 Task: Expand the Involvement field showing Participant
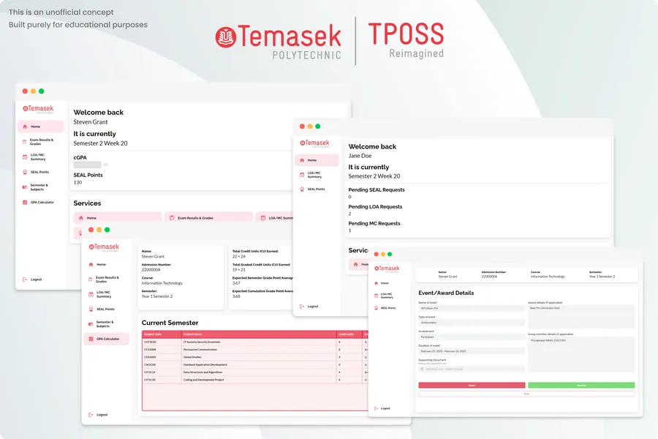(x=471, y=337)
